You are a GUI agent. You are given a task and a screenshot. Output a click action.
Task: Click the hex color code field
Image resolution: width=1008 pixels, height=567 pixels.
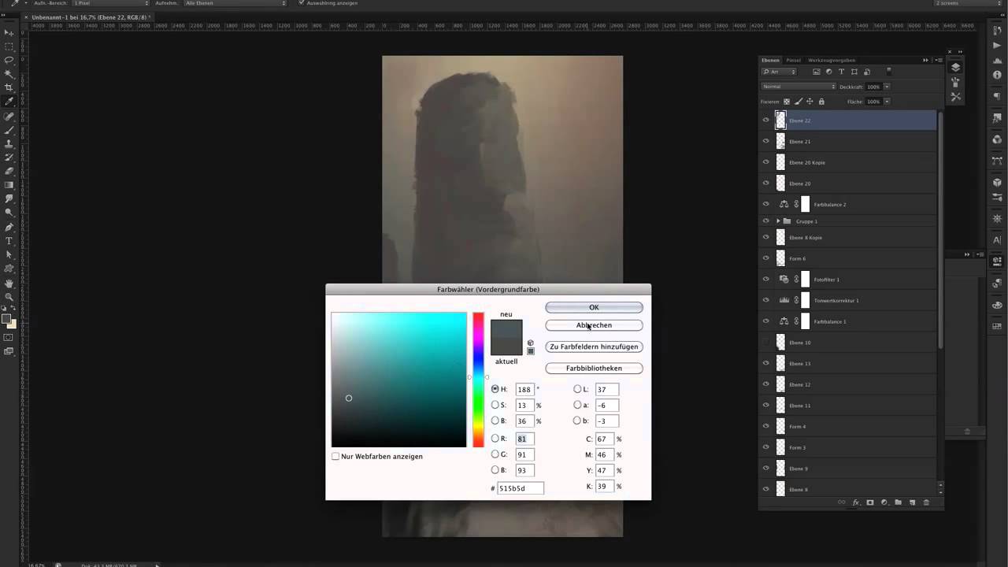point(520,488)
